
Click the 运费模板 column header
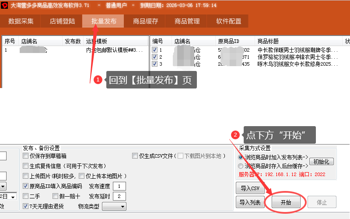[96, 41]
